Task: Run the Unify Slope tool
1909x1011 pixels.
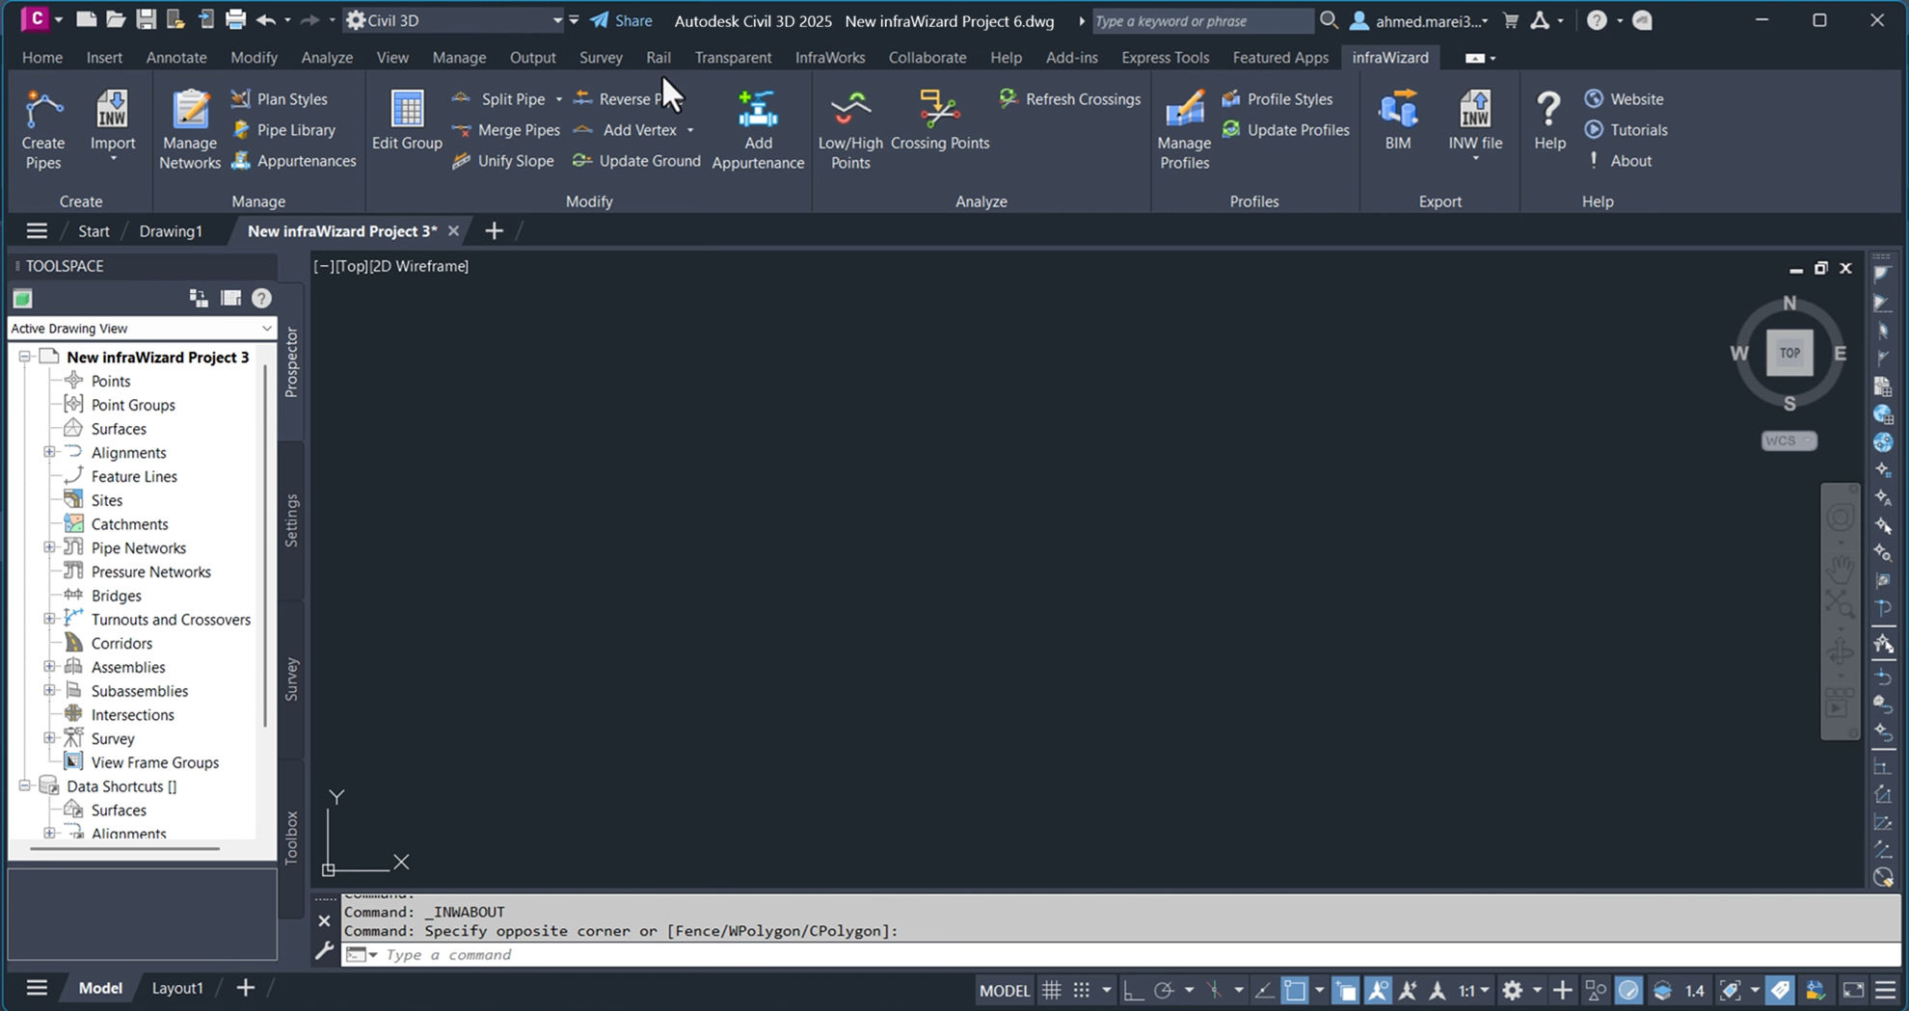Action: 503,160
